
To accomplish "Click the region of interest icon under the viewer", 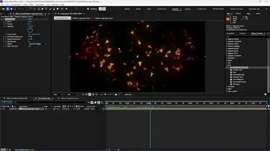I will [93, 94].
